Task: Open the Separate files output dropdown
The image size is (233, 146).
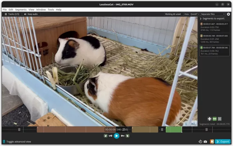Action: tap(213, 14)
